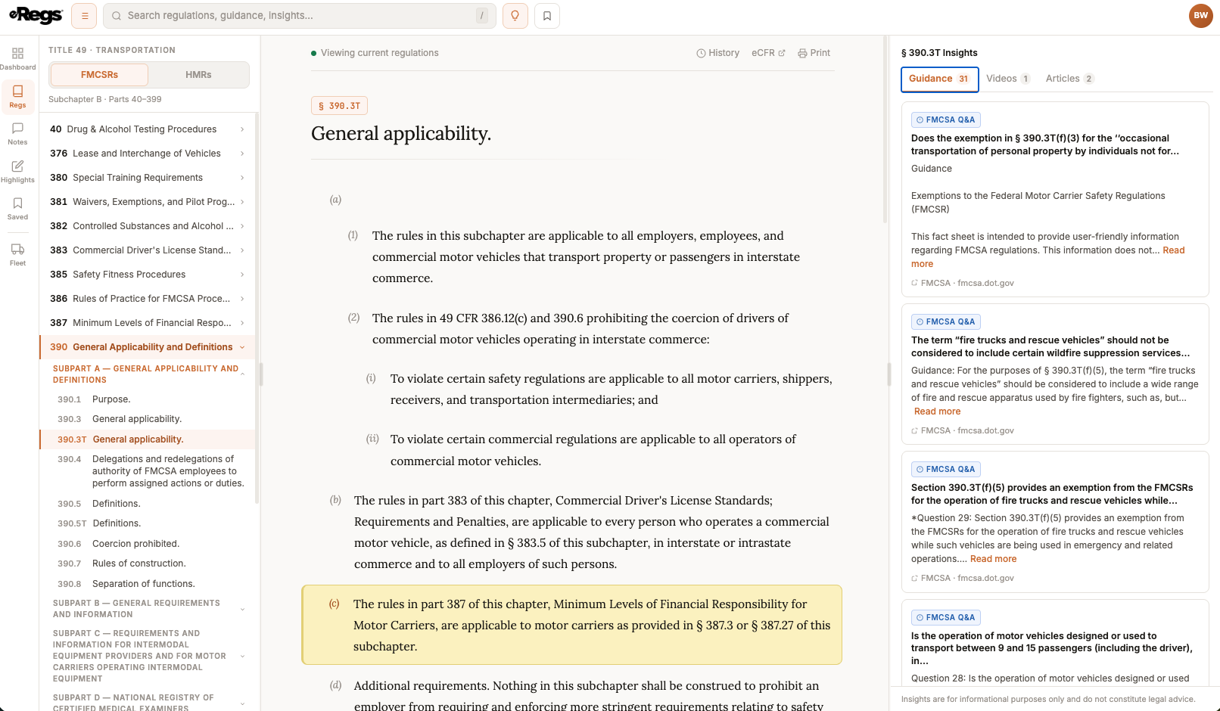Switch to the Videos tab
This screenshot has height=711, width=1220.
point(1008,79)
